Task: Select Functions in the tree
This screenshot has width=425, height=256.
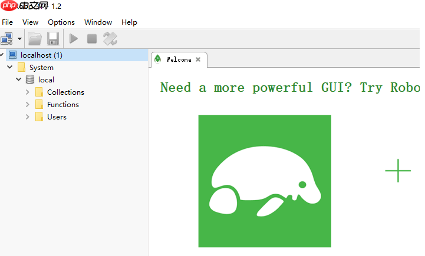Action: (x=63, y=105)
